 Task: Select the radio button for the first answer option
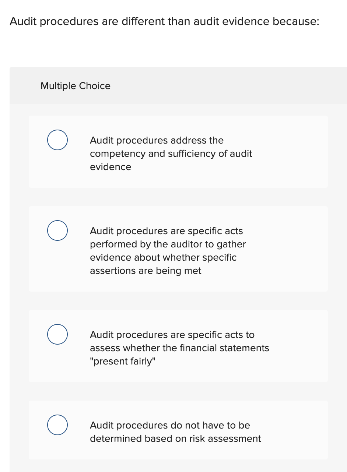coord(57,140)
